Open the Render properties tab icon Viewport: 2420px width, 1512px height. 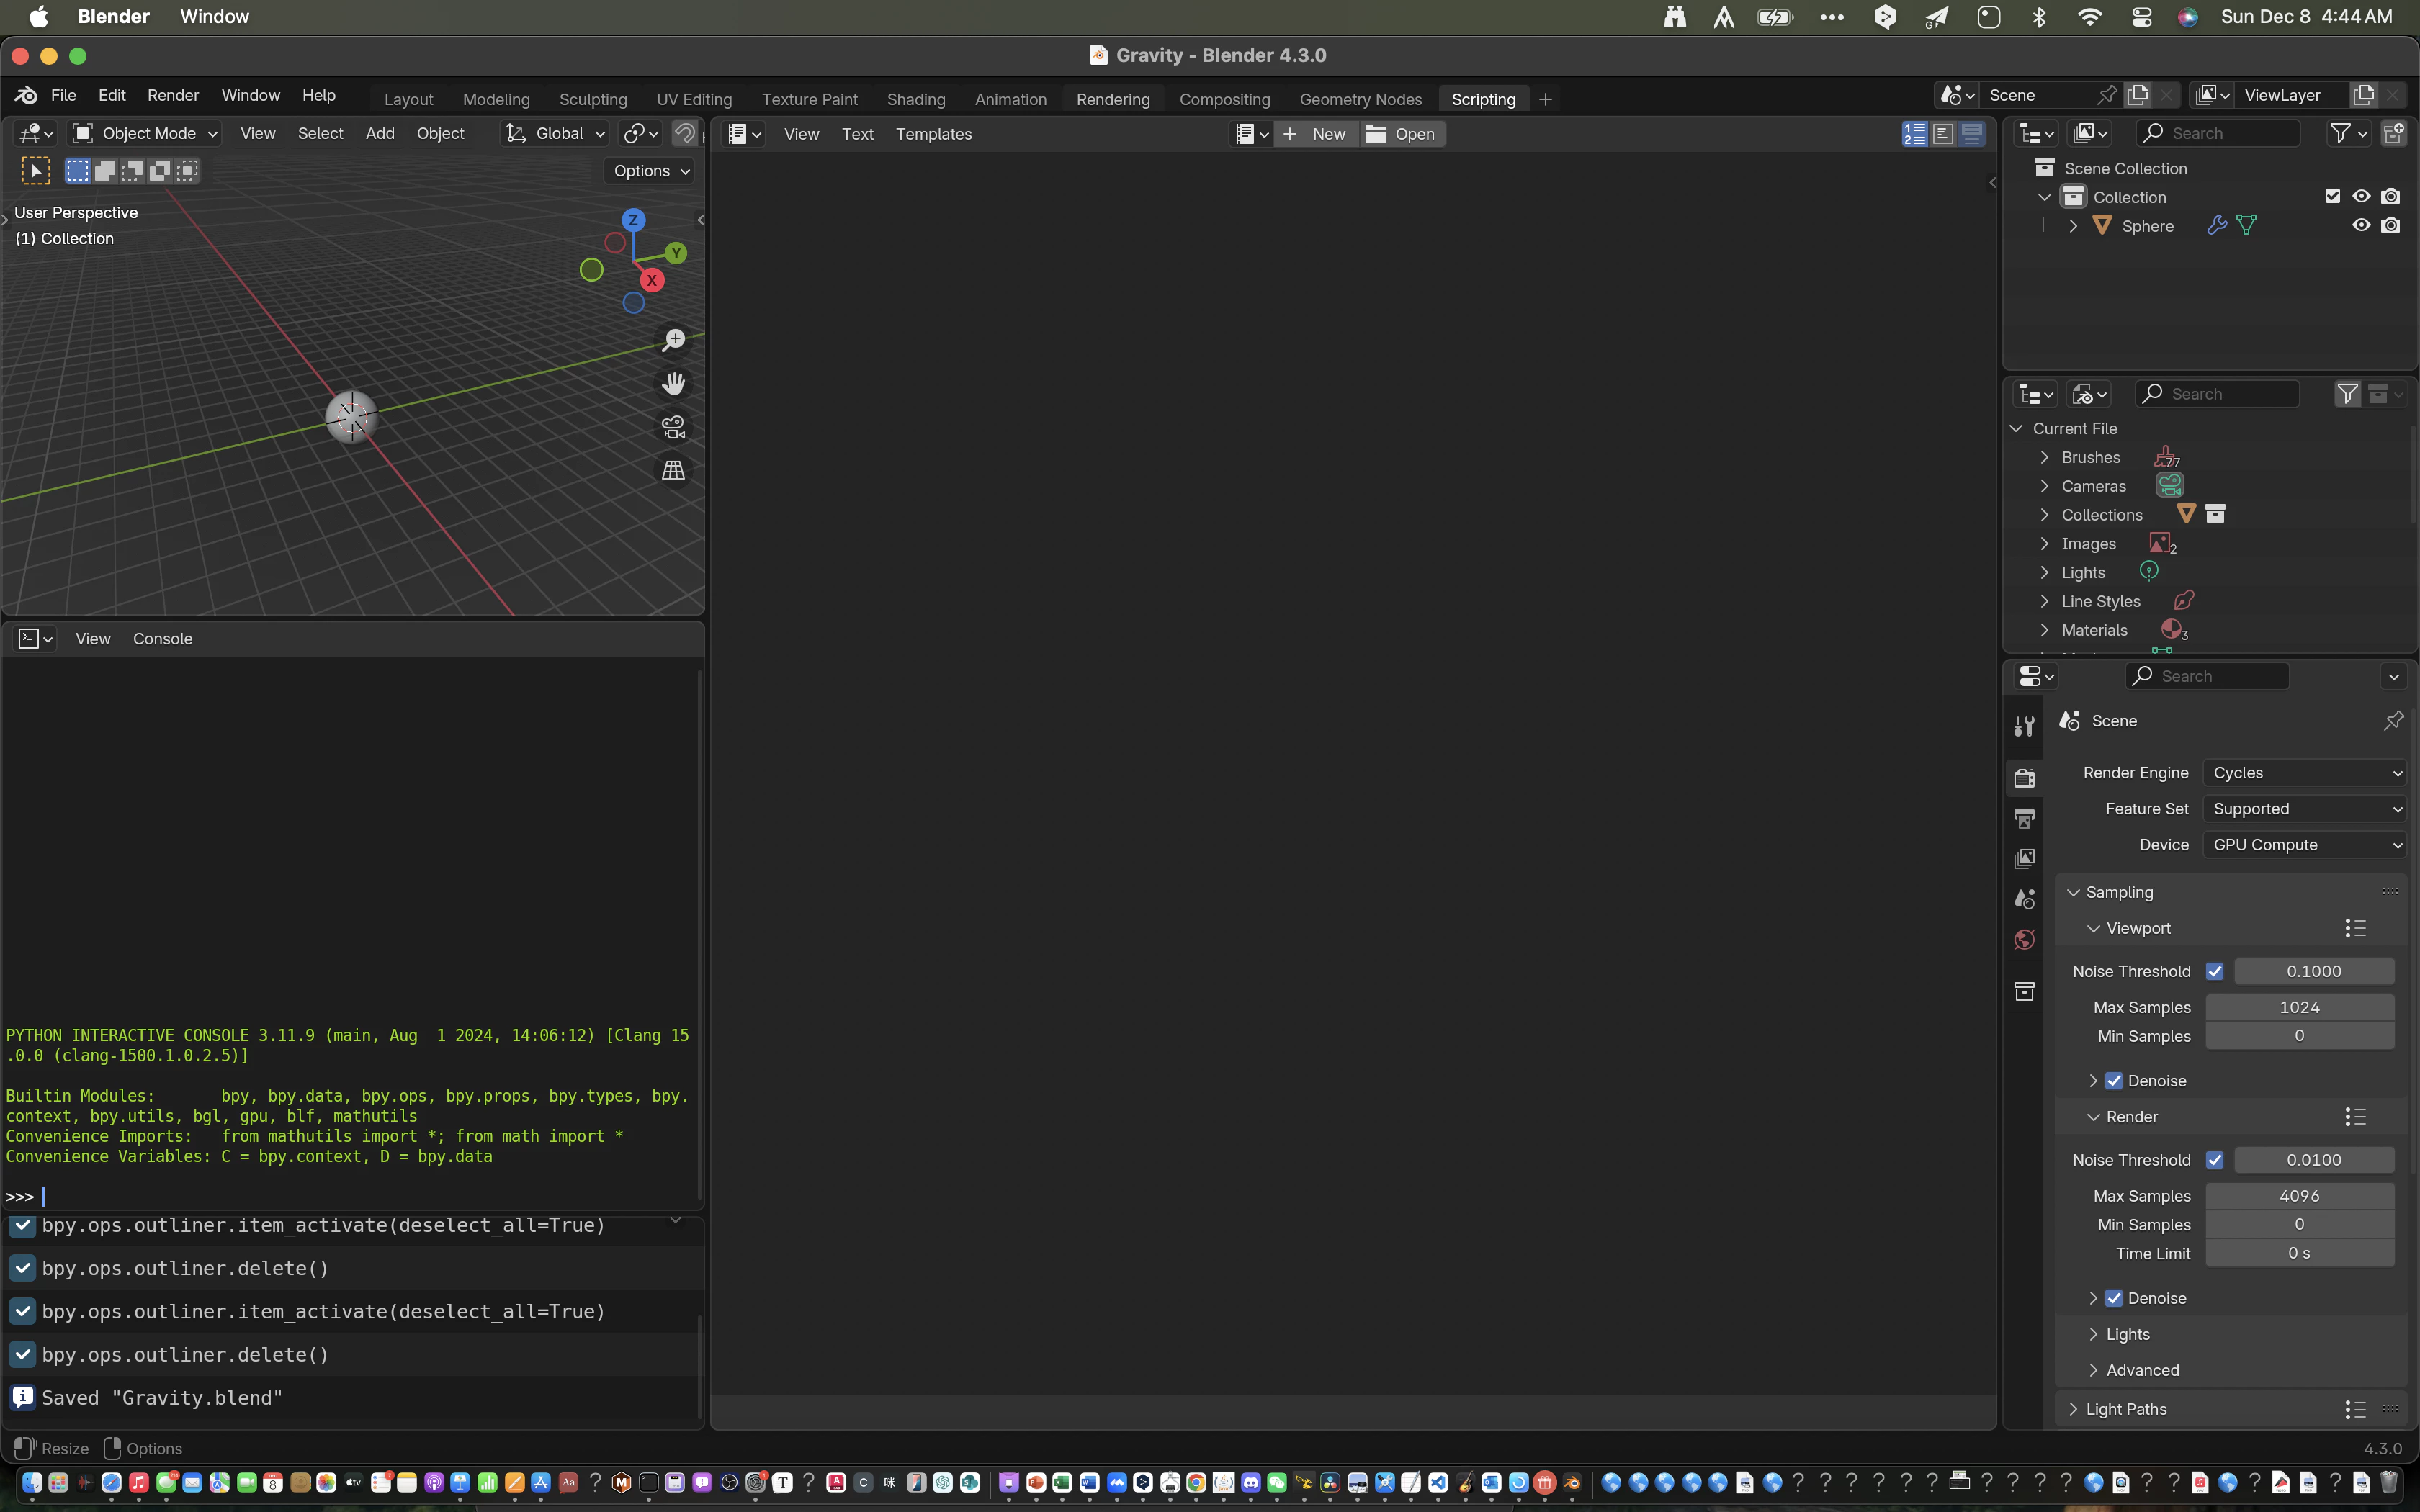2024,778
